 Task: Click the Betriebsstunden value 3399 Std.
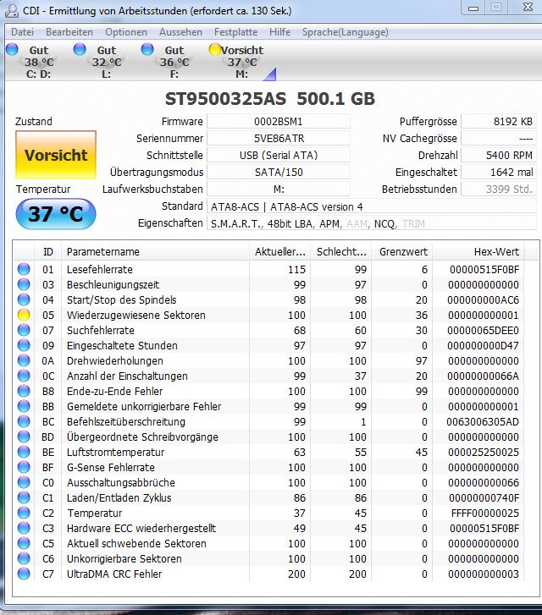click(x=499, y=189)
